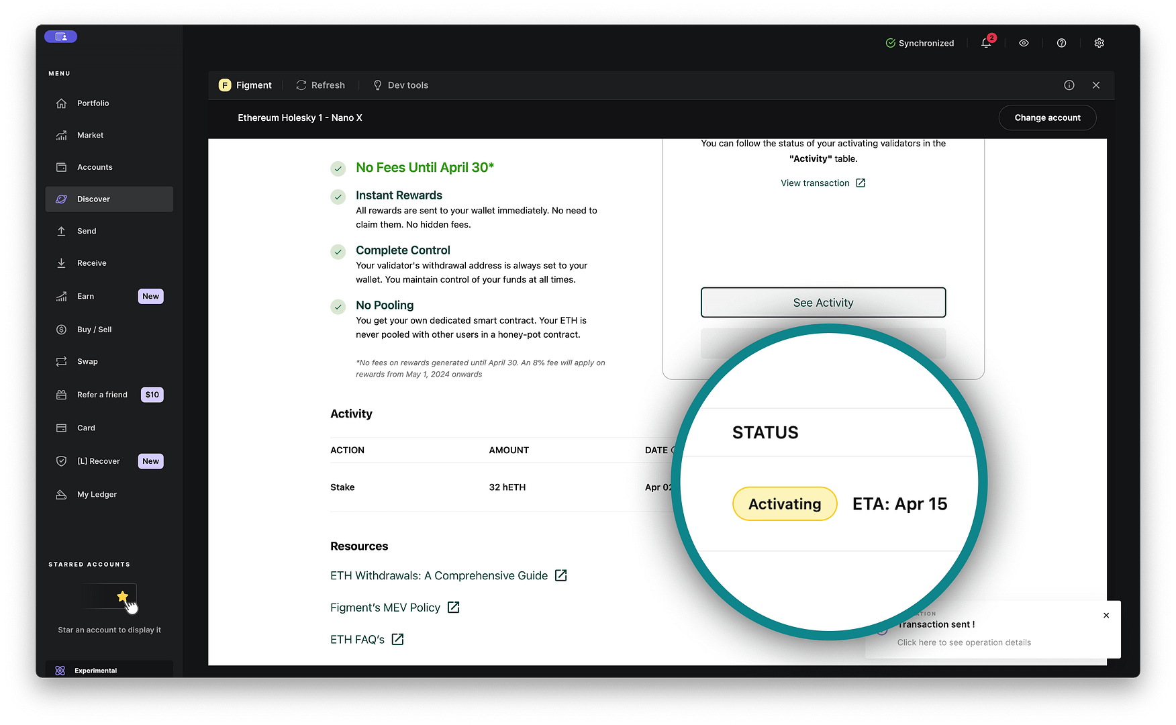This screenshot has width=1176, height=725.
Task: Go to Market in the sidebar
Action: point(90,136)
